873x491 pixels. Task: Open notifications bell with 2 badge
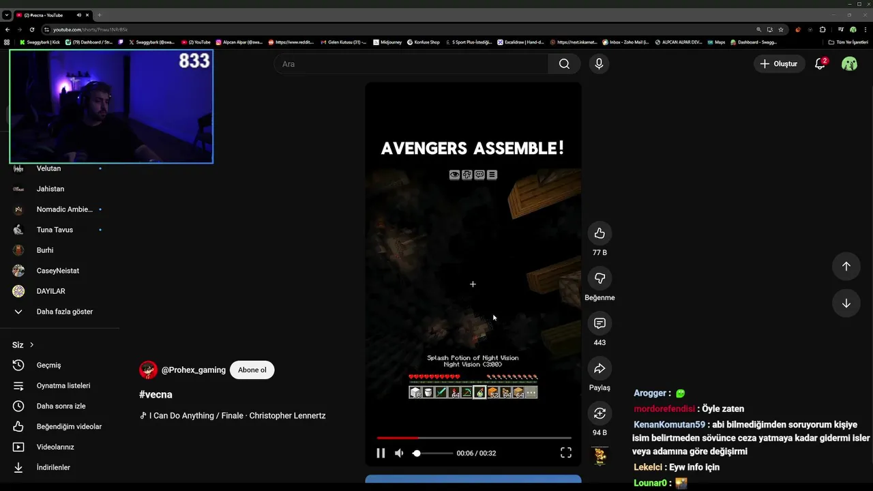point(820,64)
